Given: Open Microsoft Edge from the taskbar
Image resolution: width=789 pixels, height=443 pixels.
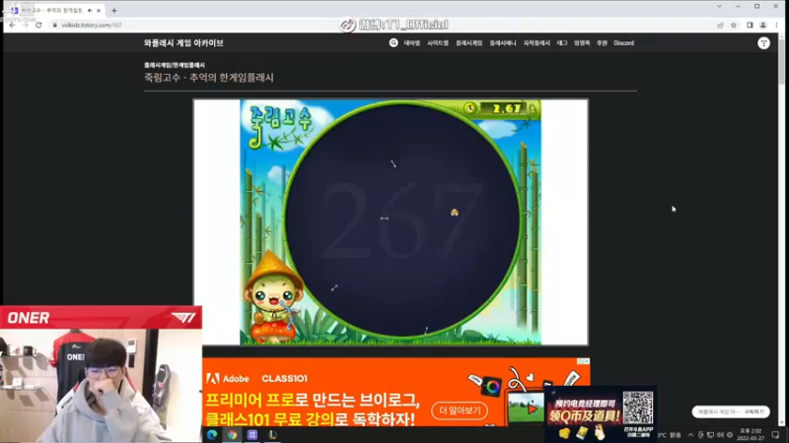Looking at the screenshot, I should pos(212,435).
